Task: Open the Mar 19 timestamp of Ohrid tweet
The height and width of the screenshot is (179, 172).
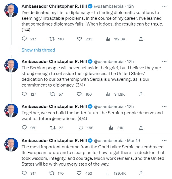Action: click(133, 141)
